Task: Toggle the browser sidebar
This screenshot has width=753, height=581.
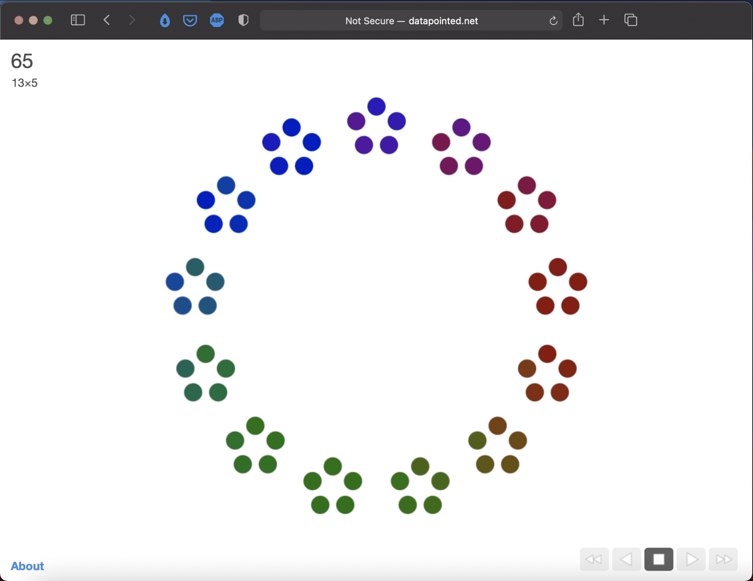Action: (x=78, y=20)
